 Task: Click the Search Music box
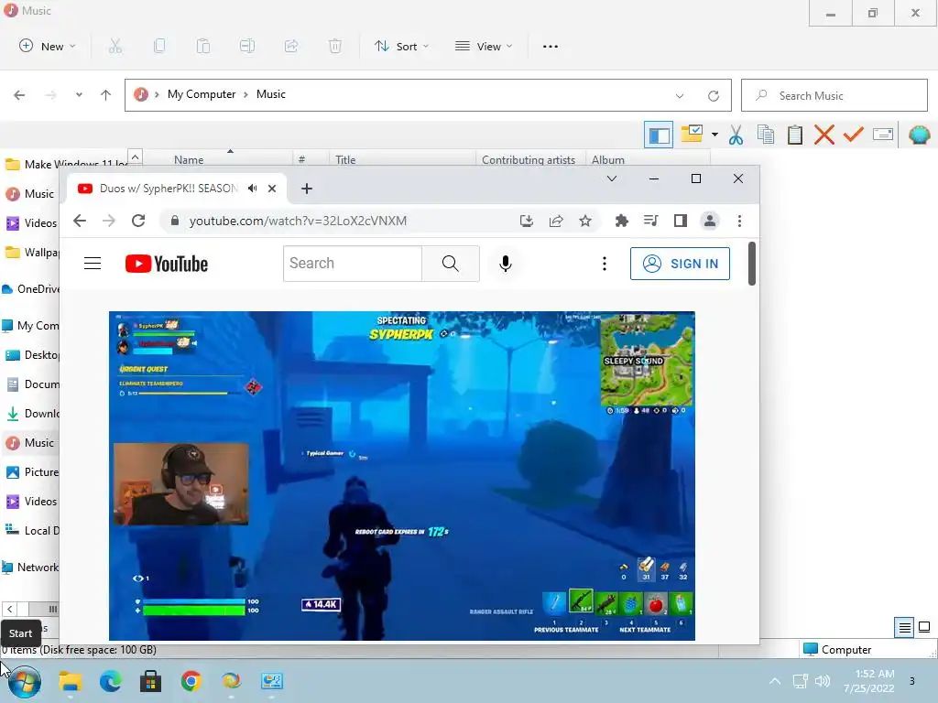point(834,95)
